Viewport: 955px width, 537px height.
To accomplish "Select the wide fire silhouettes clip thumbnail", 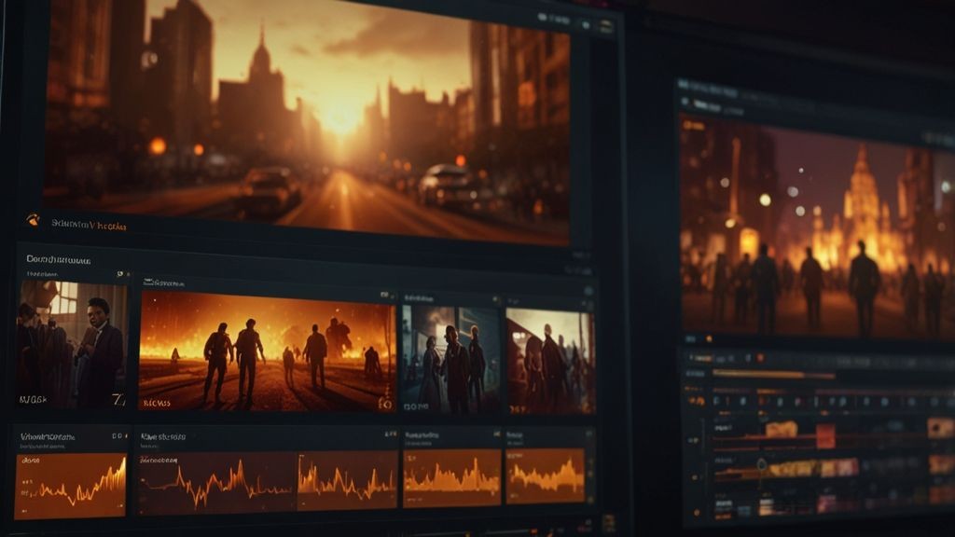I will (x=267, y=351).
